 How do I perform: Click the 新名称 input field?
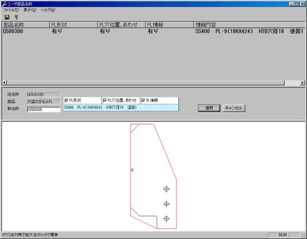pos(43,110)
